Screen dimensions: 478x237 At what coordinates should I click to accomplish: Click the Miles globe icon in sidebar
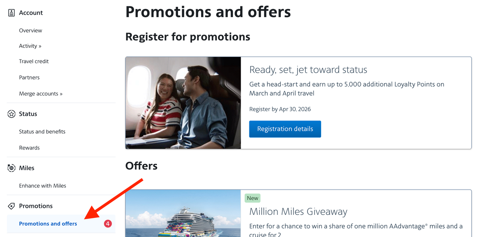pyautogui.click(x=11, y=168)
